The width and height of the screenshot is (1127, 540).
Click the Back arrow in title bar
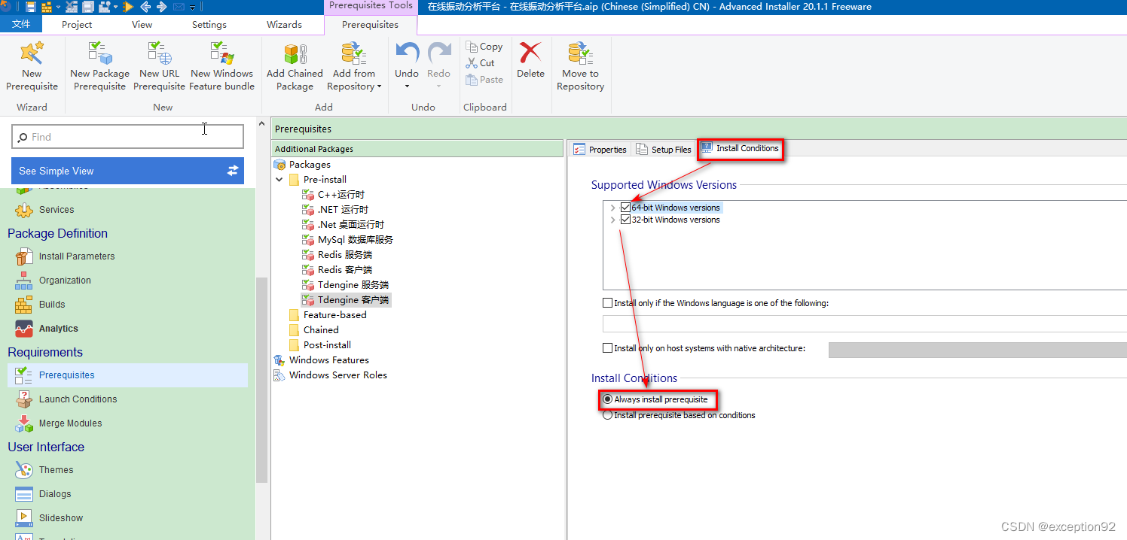145,7
